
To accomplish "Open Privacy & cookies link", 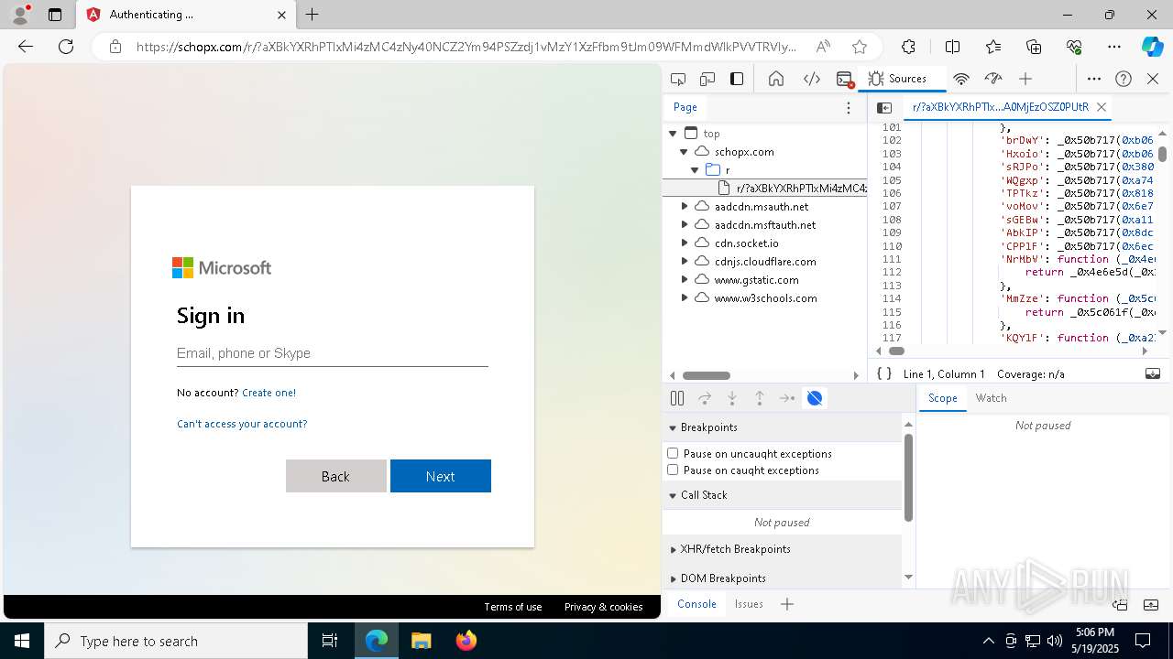I will pos(603,607).
